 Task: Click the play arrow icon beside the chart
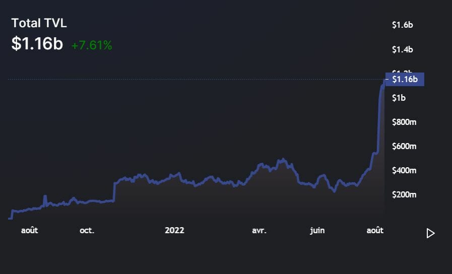click(430, 233)
